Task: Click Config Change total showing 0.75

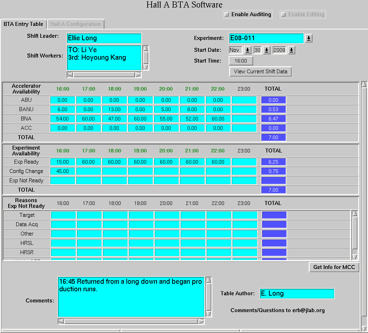Action: coord(273,171)
